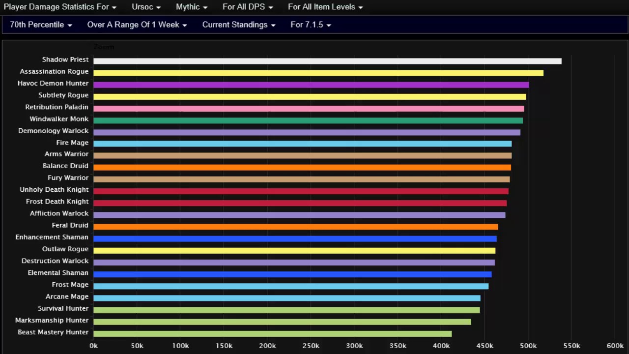Click the Fury Warrior bar
This screenshot has height=354, width=629.
point(302,179)
